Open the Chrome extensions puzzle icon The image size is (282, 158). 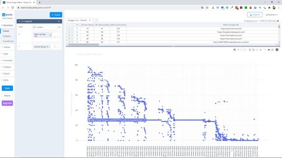pyautogui.click(x=269, y=8)
